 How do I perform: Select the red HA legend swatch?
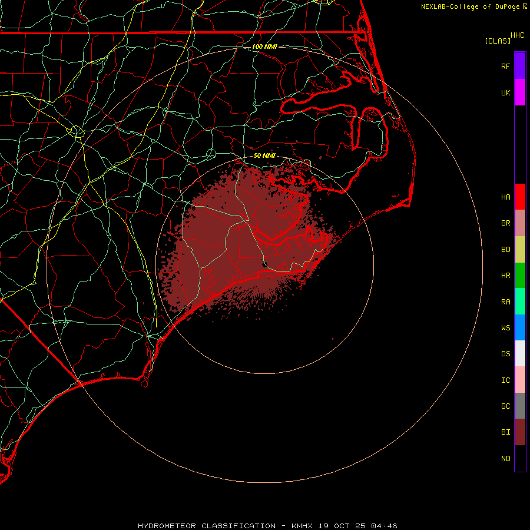point(520,197)
